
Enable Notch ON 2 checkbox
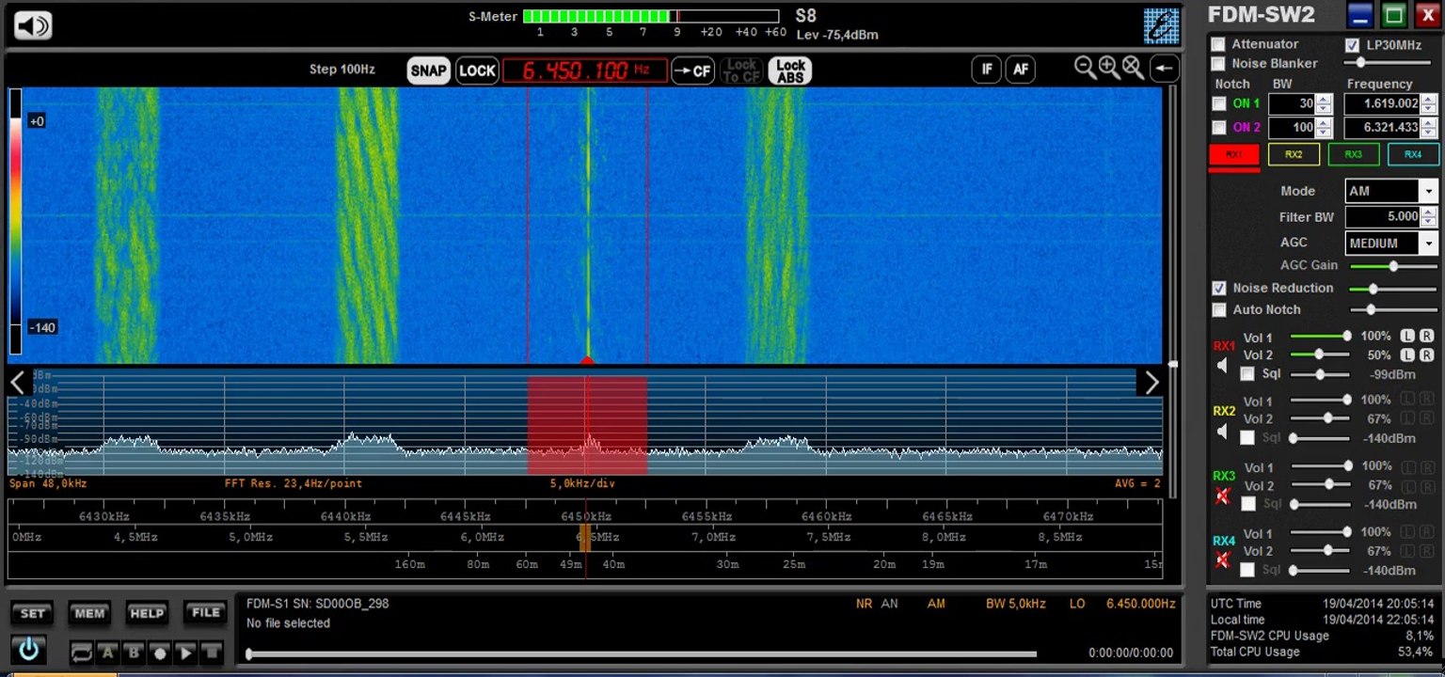(x=1219, y=127)
